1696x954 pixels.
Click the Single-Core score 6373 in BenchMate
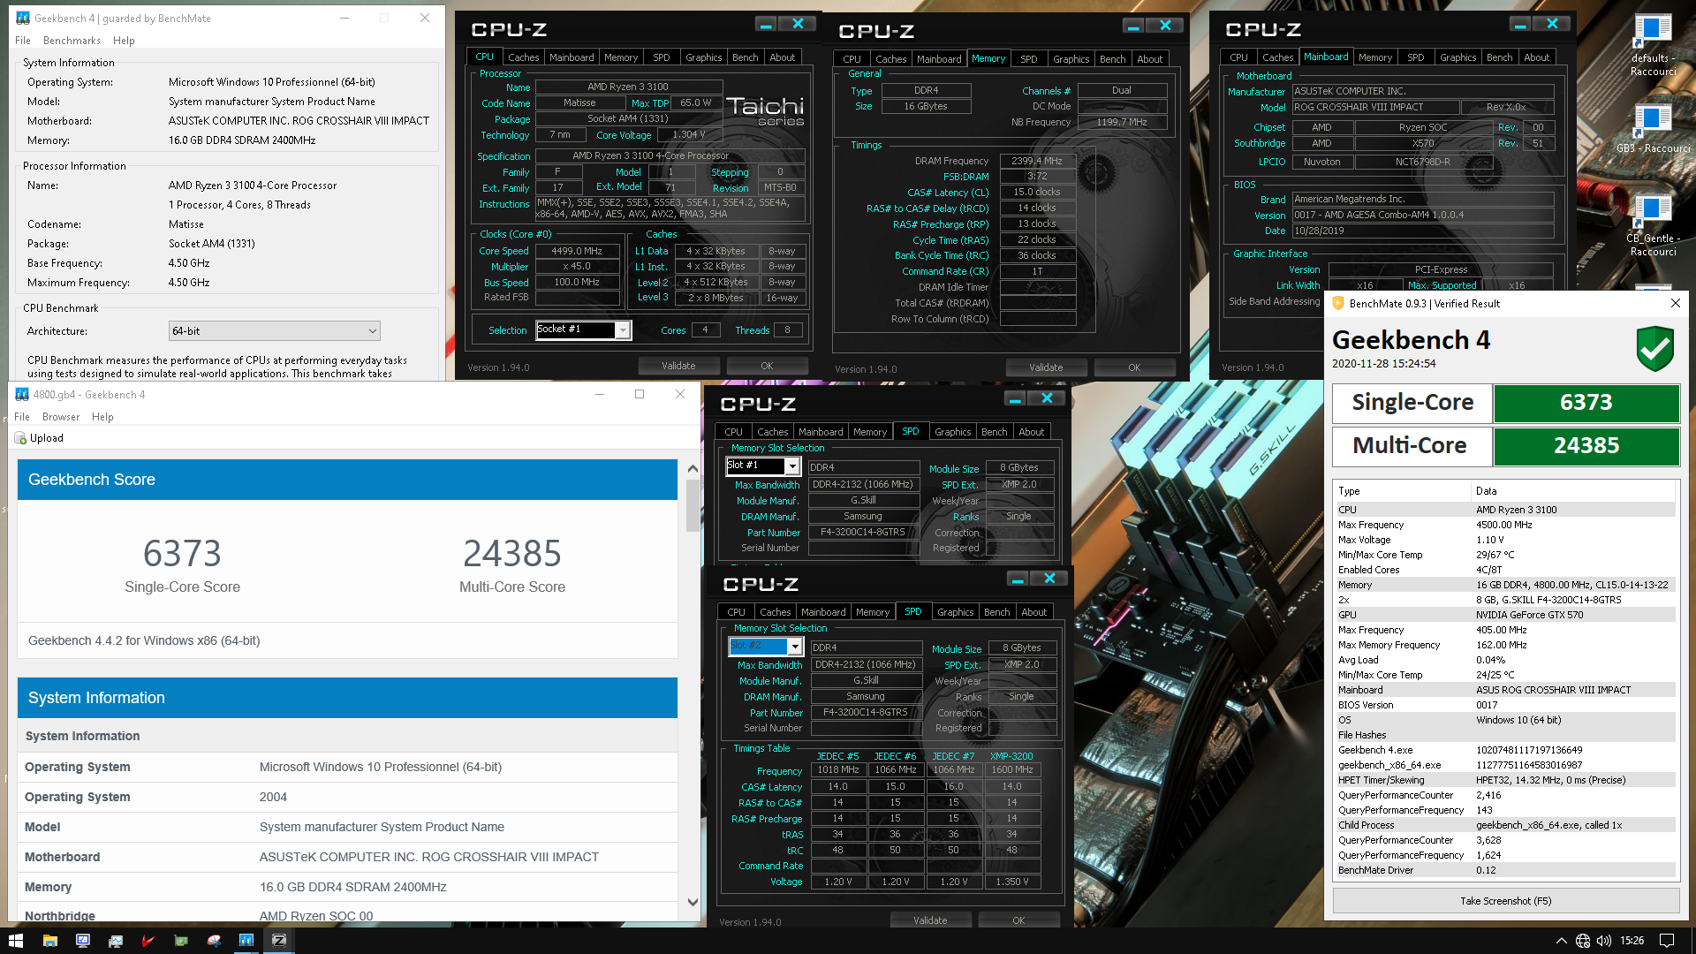(1586, 403)
